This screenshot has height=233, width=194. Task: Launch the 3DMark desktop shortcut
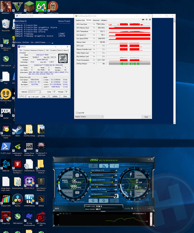(x=41, y=200)
